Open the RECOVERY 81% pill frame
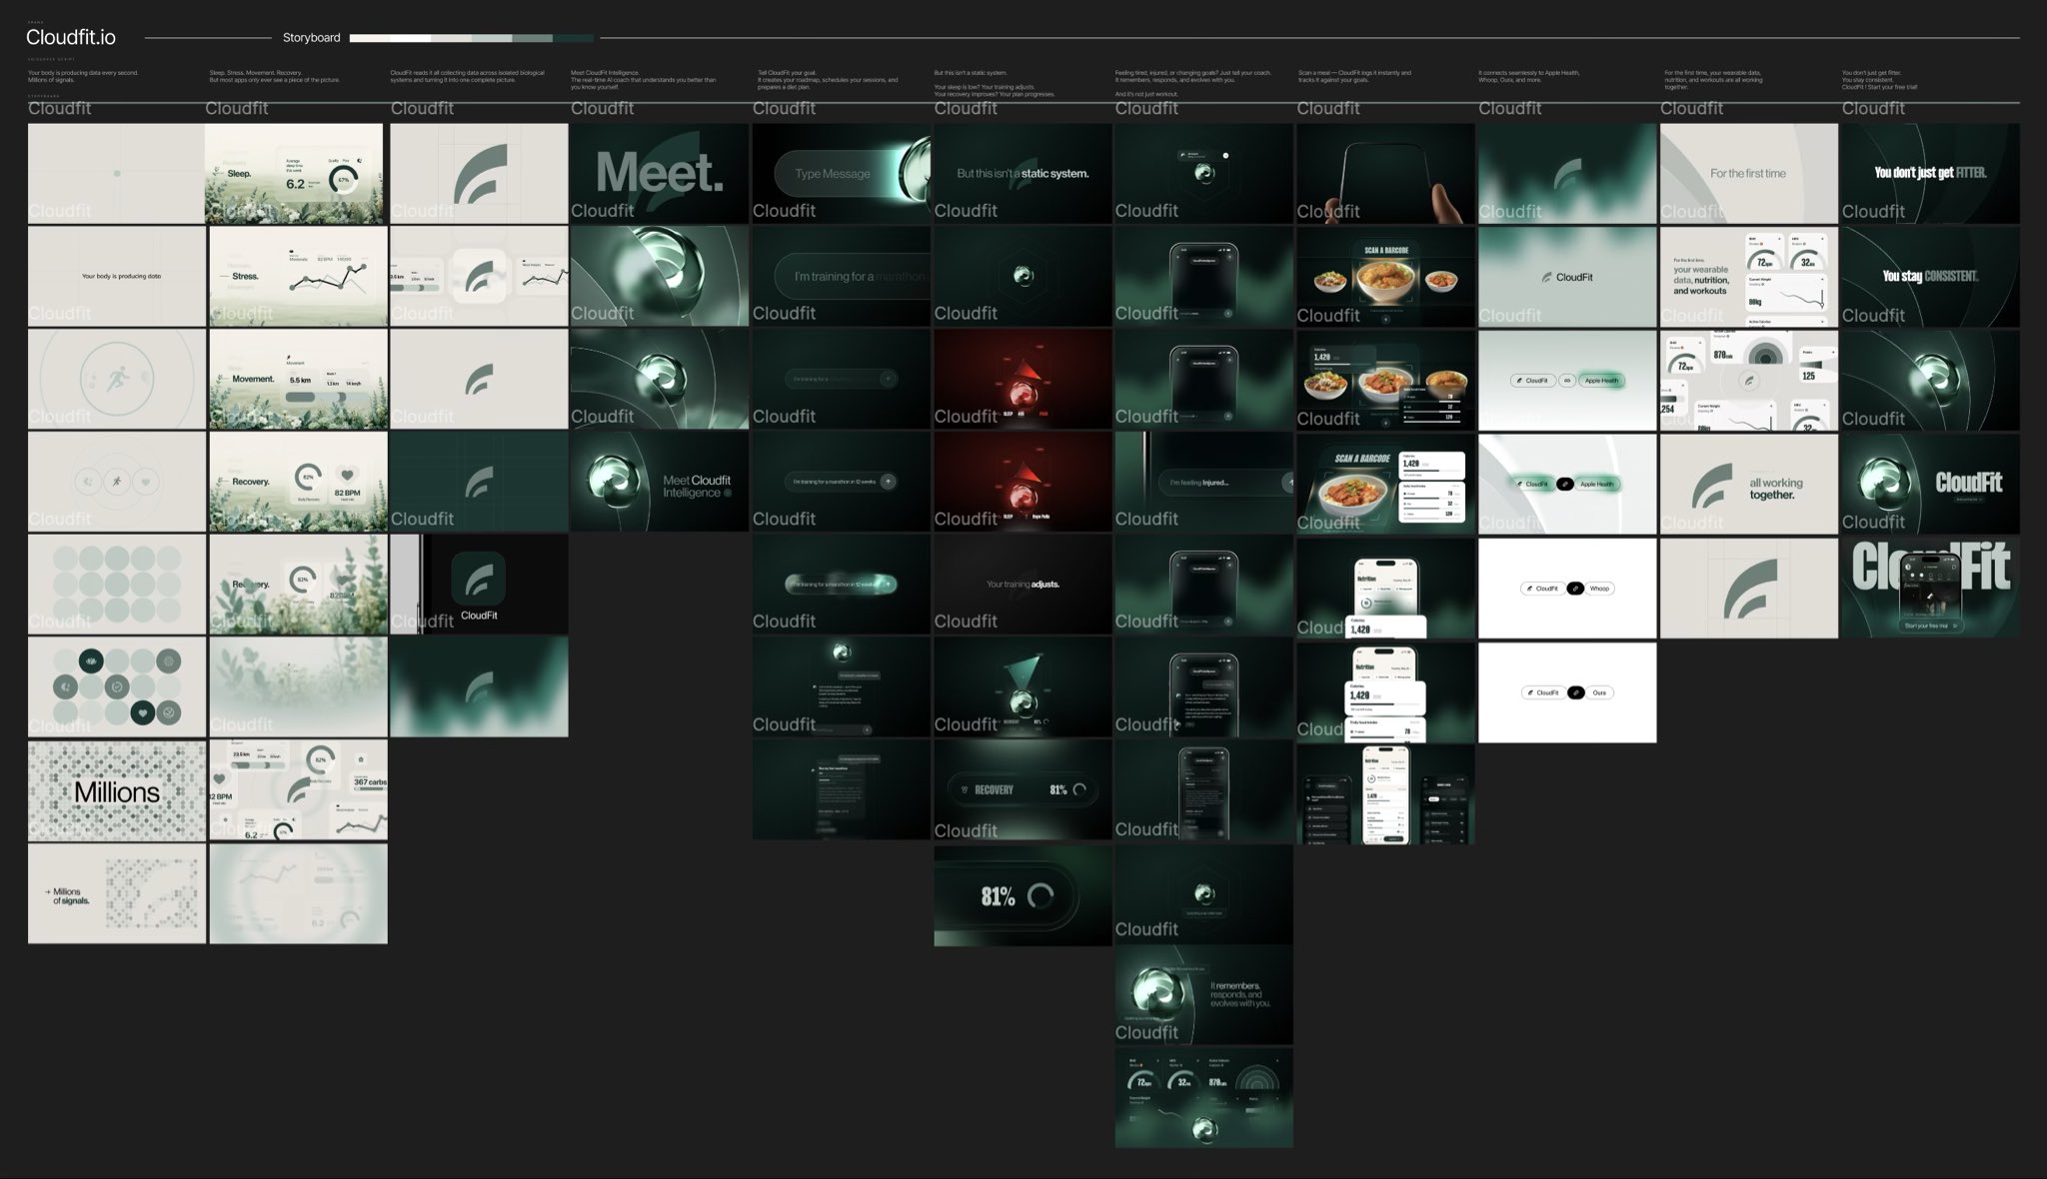This screenshot has height=1179, width=2047. pyautogui.click(x=1023, y=789)
